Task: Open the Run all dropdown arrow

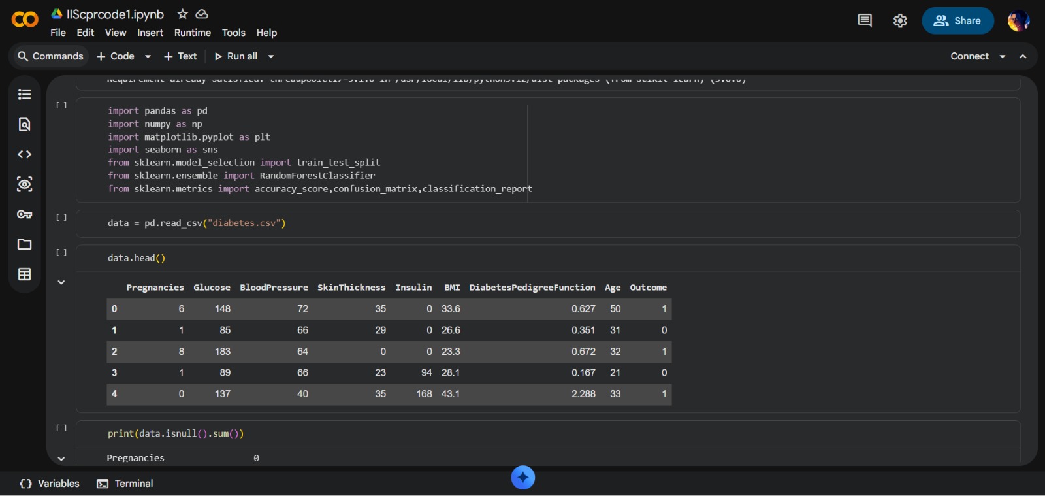Action: [271, 57]
